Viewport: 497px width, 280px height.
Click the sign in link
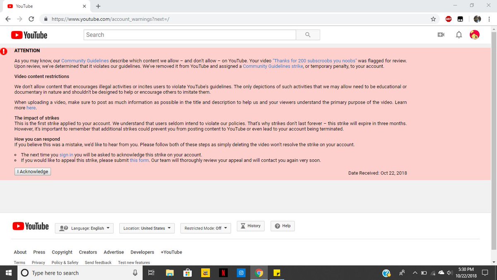point(66,155)
